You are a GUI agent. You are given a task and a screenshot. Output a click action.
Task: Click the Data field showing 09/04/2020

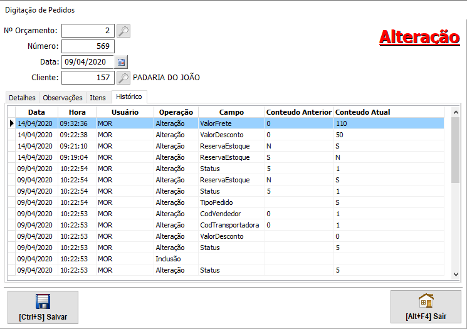pyautogui.click(x=87, y=61)
